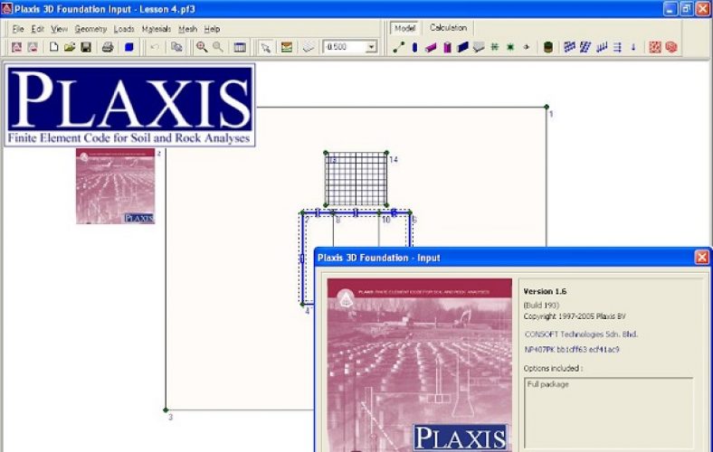The image size is (713, 452).
Task: Select the horizontal distributed load tool
Action: click(x=569, y=47)
